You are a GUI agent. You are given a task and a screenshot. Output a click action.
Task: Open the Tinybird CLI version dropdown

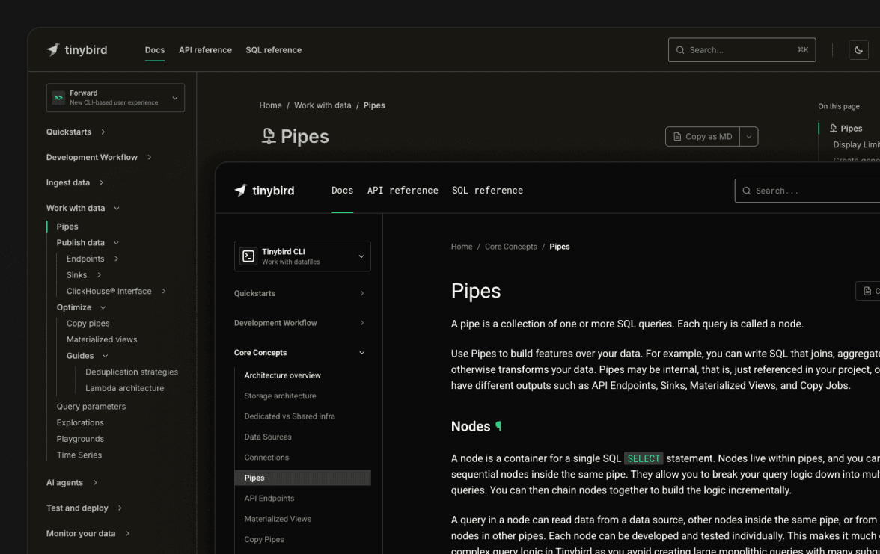pos(302,256)
